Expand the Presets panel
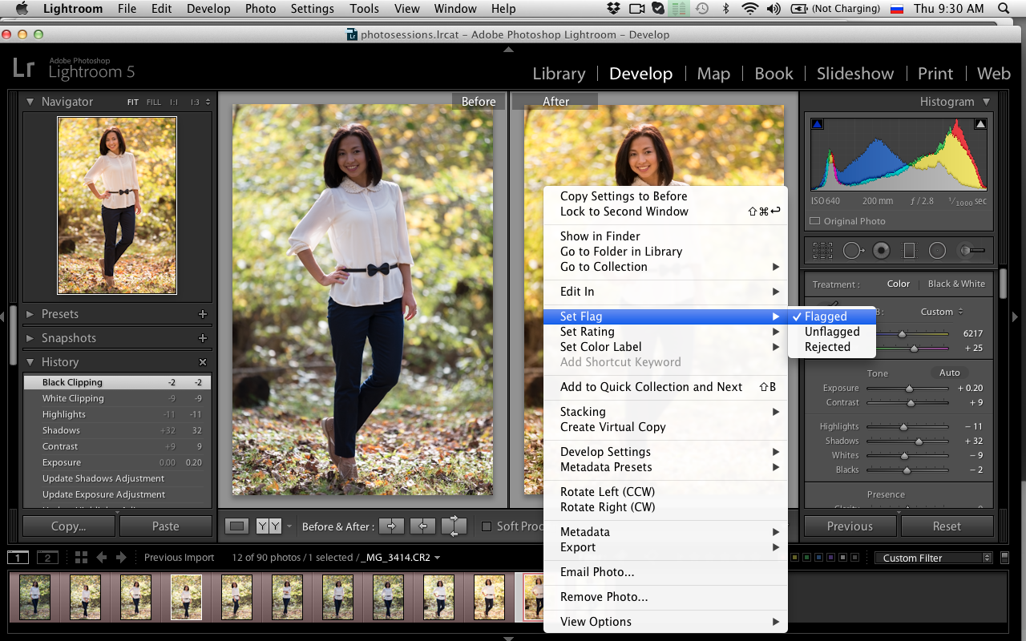This screenshot has width=1026, height=641. [x=60, y=314]
